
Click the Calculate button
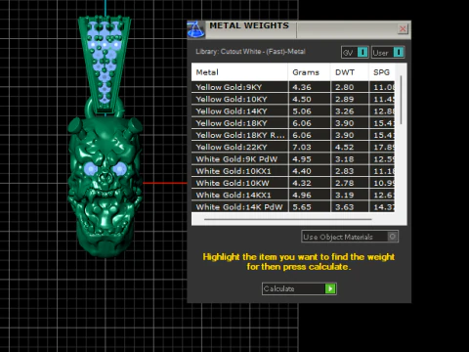299,288
